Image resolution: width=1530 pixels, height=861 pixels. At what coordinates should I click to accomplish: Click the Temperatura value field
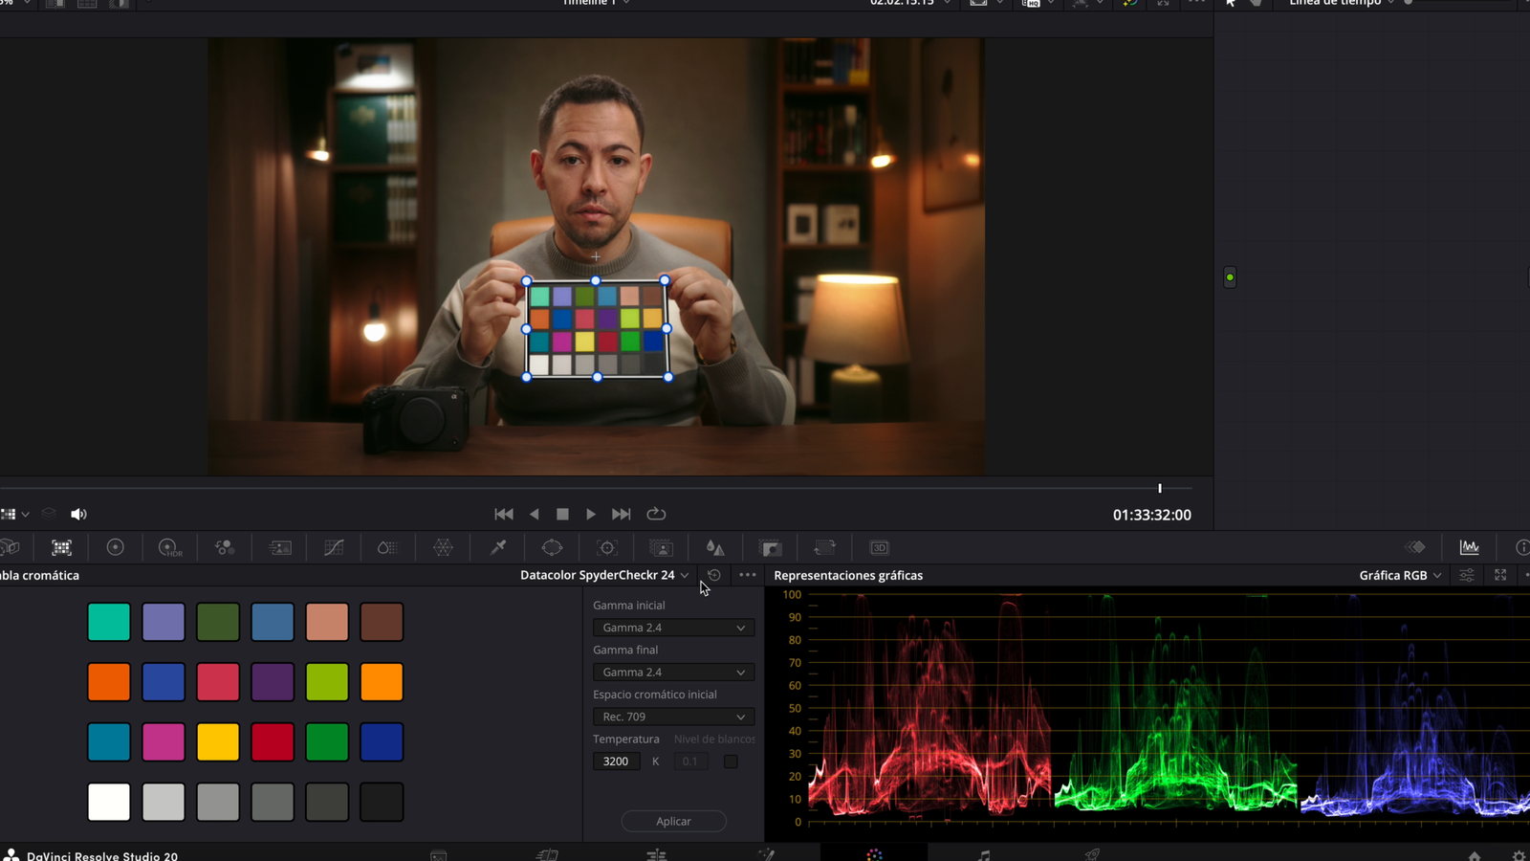coord(616,762)
